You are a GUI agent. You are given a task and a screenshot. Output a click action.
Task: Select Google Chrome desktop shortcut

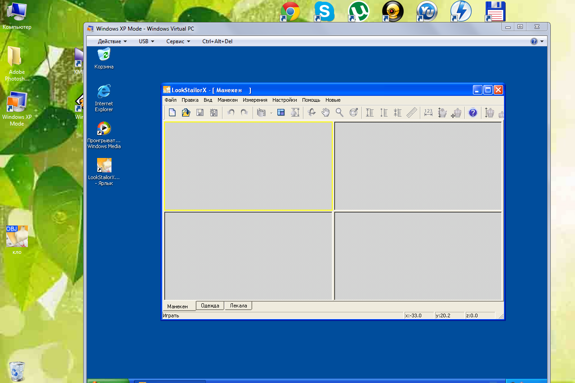tap(290, 12)
